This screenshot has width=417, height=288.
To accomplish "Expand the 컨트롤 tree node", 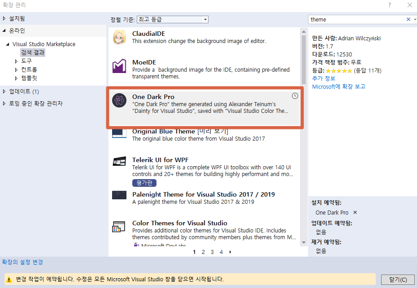I will click(x=16, y=69).
